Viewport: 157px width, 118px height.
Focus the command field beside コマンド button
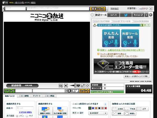24,91
